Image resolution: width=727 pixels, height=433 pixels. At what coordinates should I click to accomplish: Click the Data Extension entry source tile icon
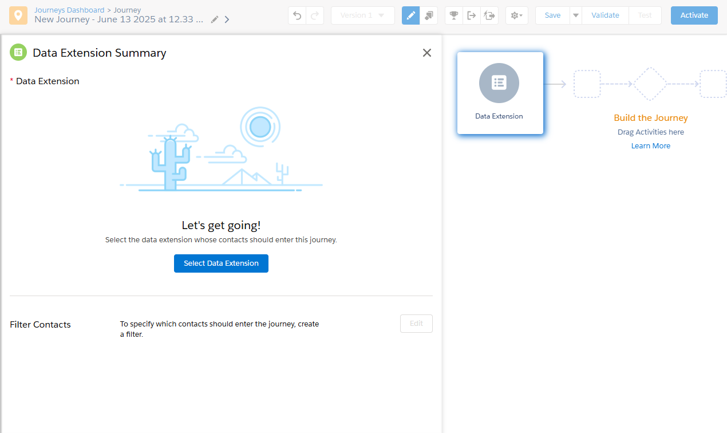499,83
